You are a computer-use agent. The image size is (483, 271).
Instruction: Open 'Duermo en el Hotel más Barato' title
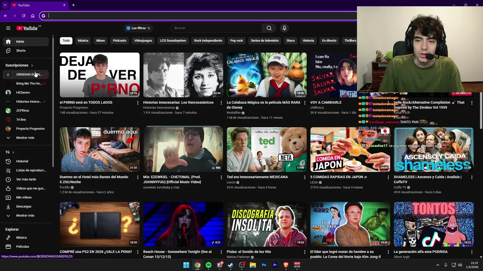pyautogui.click(x=94, y=179)
